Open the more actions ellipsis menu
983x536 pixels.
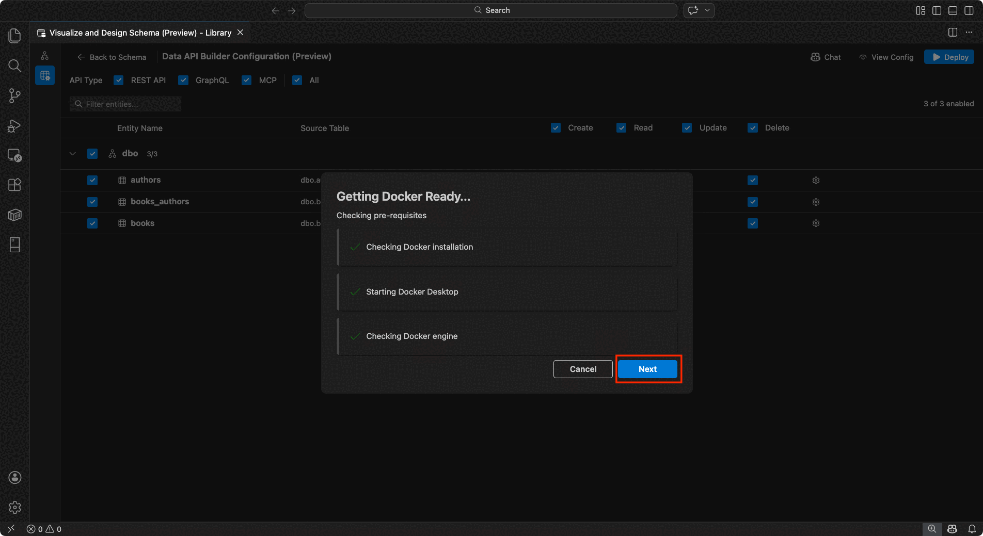[x=969, y=33]
